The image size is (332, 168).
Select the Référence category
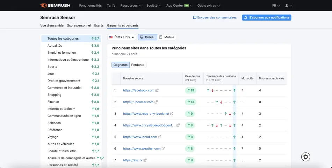(x=71, y=130)
